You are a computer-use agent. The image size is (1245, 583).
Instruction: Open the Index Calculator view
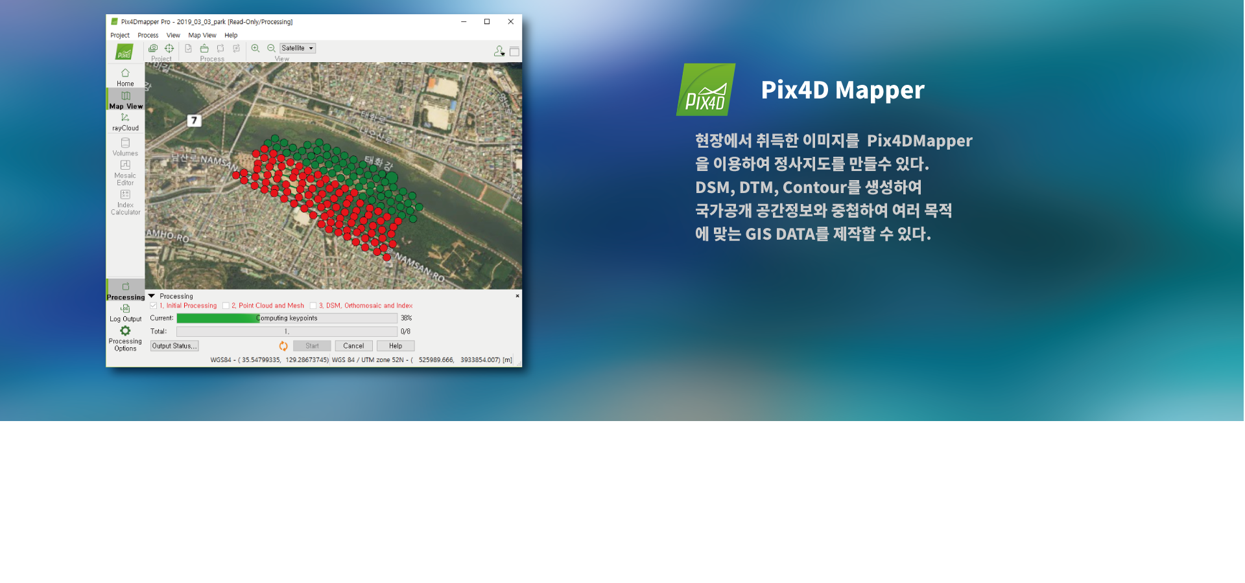(x=125, y=202)
